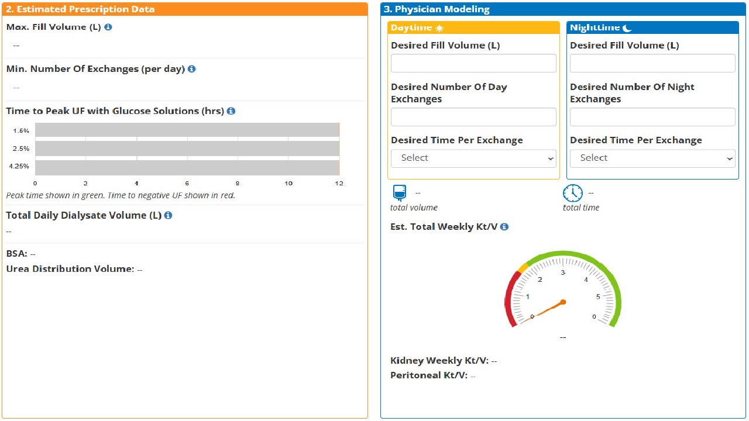The height and width of the screenshot is (421, 749).
Task: Click info icon beside Est. Total Weekly Kt/V
Action: pyautogui.click(x=504, y=227)
